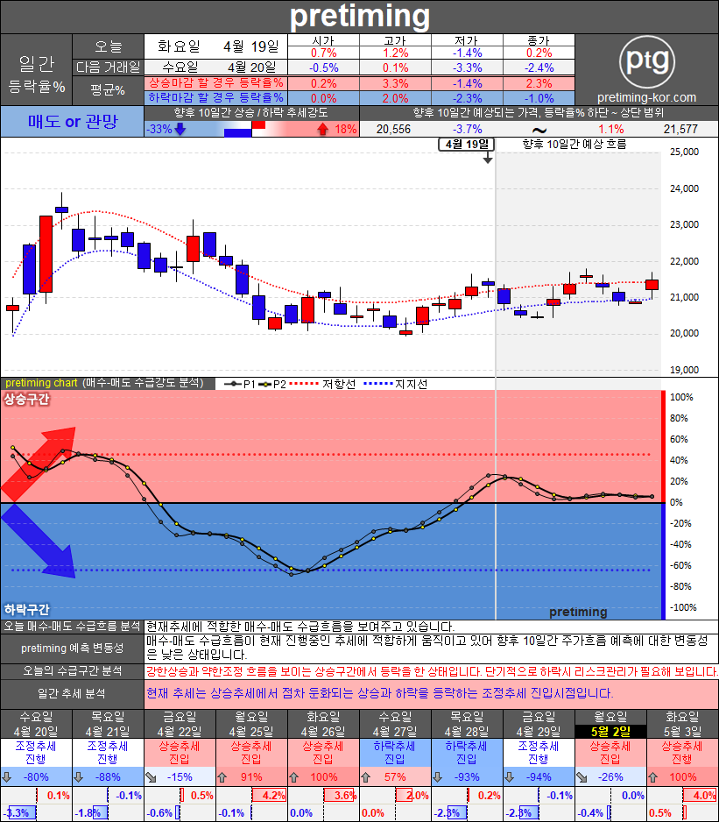Click the -100% oscillator axis label
This screenshot has width=719, height=822.
[x=683, y=607]
